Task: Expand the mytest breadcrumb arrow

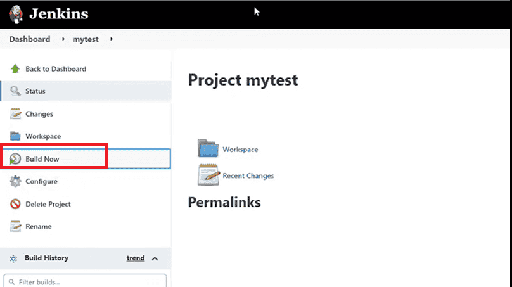Action: pos(112,39)
